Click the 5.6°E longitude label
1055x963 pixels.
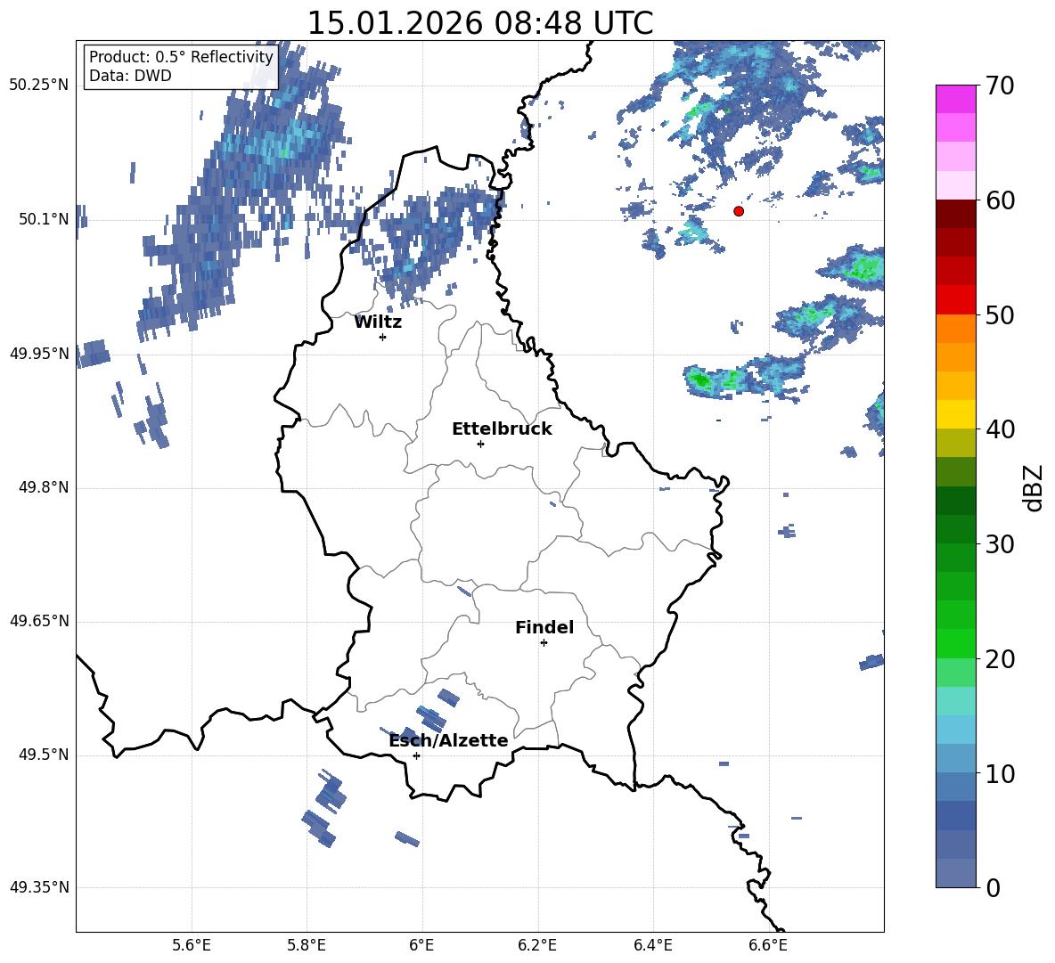coord(192,945)
